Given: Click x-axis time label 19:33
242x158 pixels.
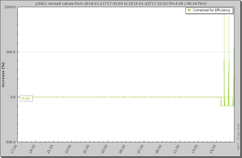Looking at the screenshot, I should click(32, 149).
